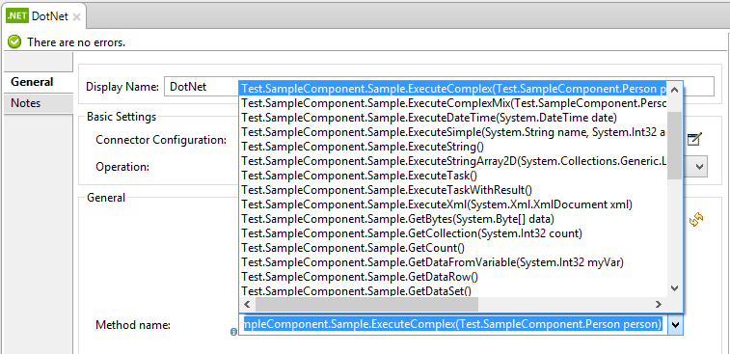Click the list's scroll down arrow
The height and width of the screenshot is (354, 730).
click(675, 288)
